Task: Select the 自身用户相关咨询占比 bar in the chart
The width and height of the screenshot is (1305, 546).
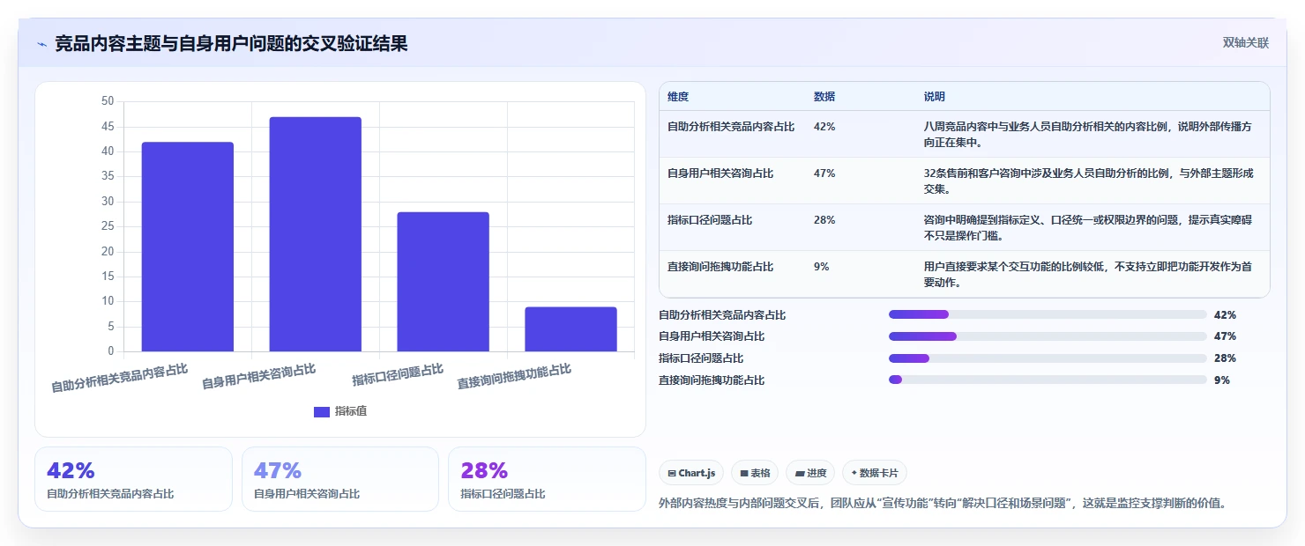Action: point(316,234)
